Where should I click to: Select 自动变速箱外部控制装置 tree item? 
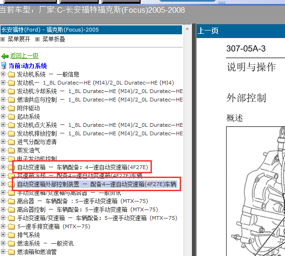pyautogui.click(x=96, y=184)
